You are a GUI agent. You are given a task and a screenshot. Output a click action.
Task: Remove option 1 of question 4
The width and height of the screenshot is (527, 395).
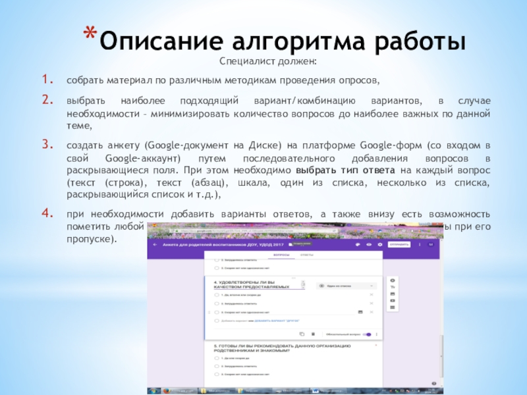[372, 294]
